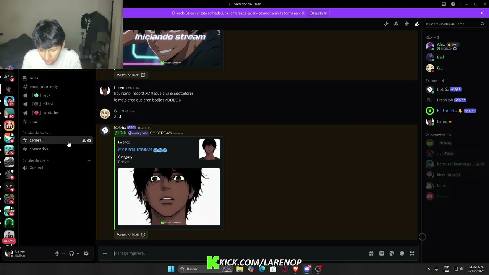489x275 pixels.
Task: Open the headphone output options dropdown
Action: (x=78, y=253)
